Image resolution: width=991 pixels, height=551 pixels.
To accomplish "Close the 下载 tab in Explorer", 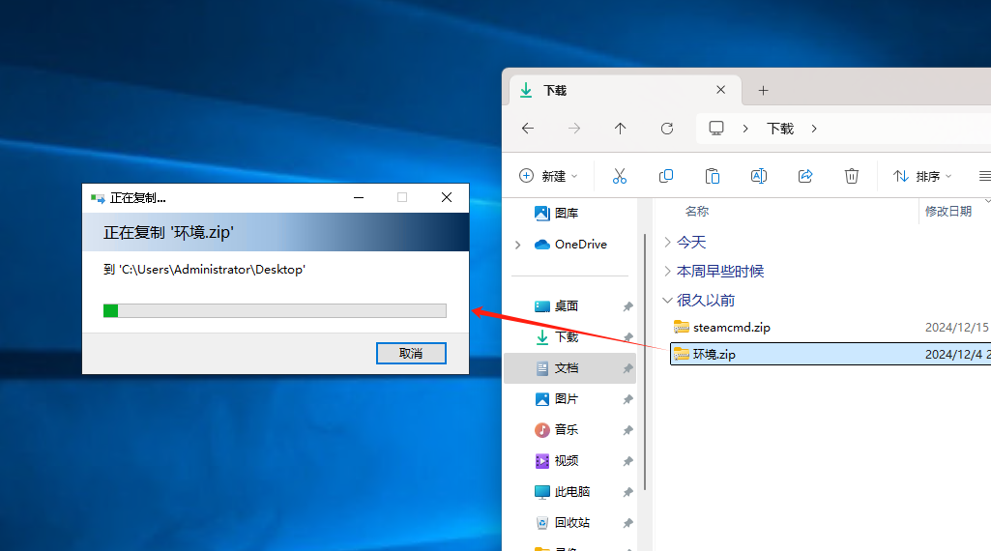I will pyautogui.click(x=720, y=90).
